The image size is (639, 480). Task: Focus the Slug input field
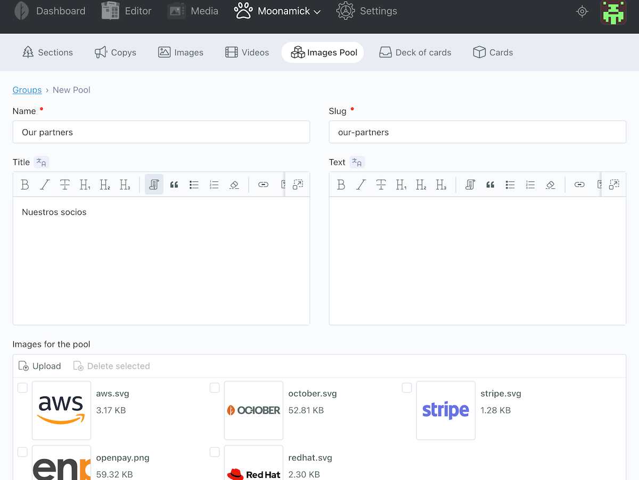click(x=478, y=132)
